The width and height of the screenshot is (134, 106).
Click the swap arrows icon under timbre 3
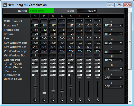pos(53,100)
